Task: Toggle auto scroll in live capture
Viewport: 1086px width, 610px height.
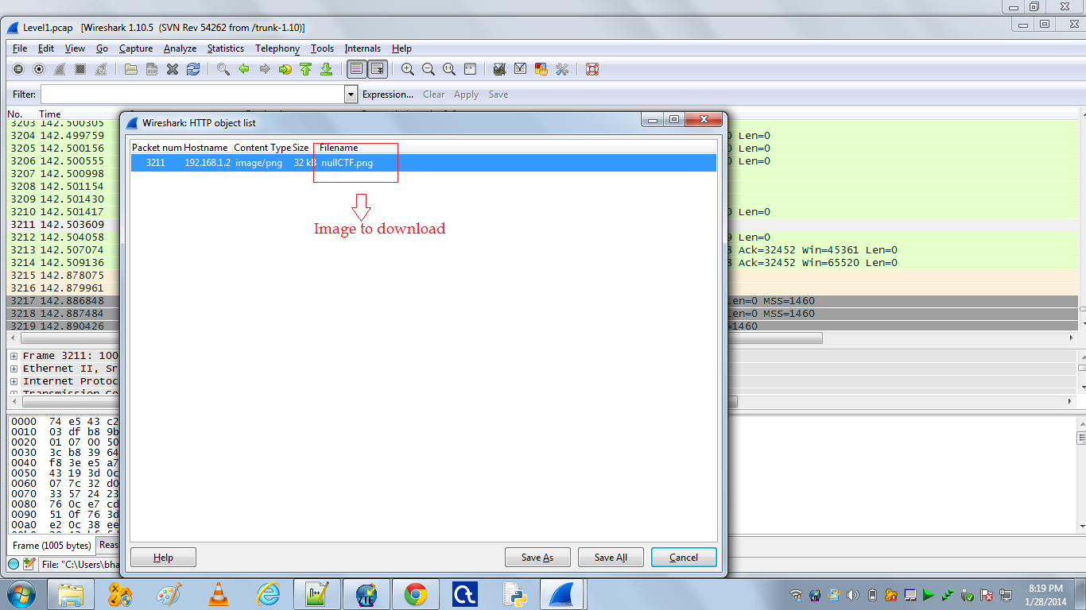Action: pyautogui.click(x=378, y=69)
